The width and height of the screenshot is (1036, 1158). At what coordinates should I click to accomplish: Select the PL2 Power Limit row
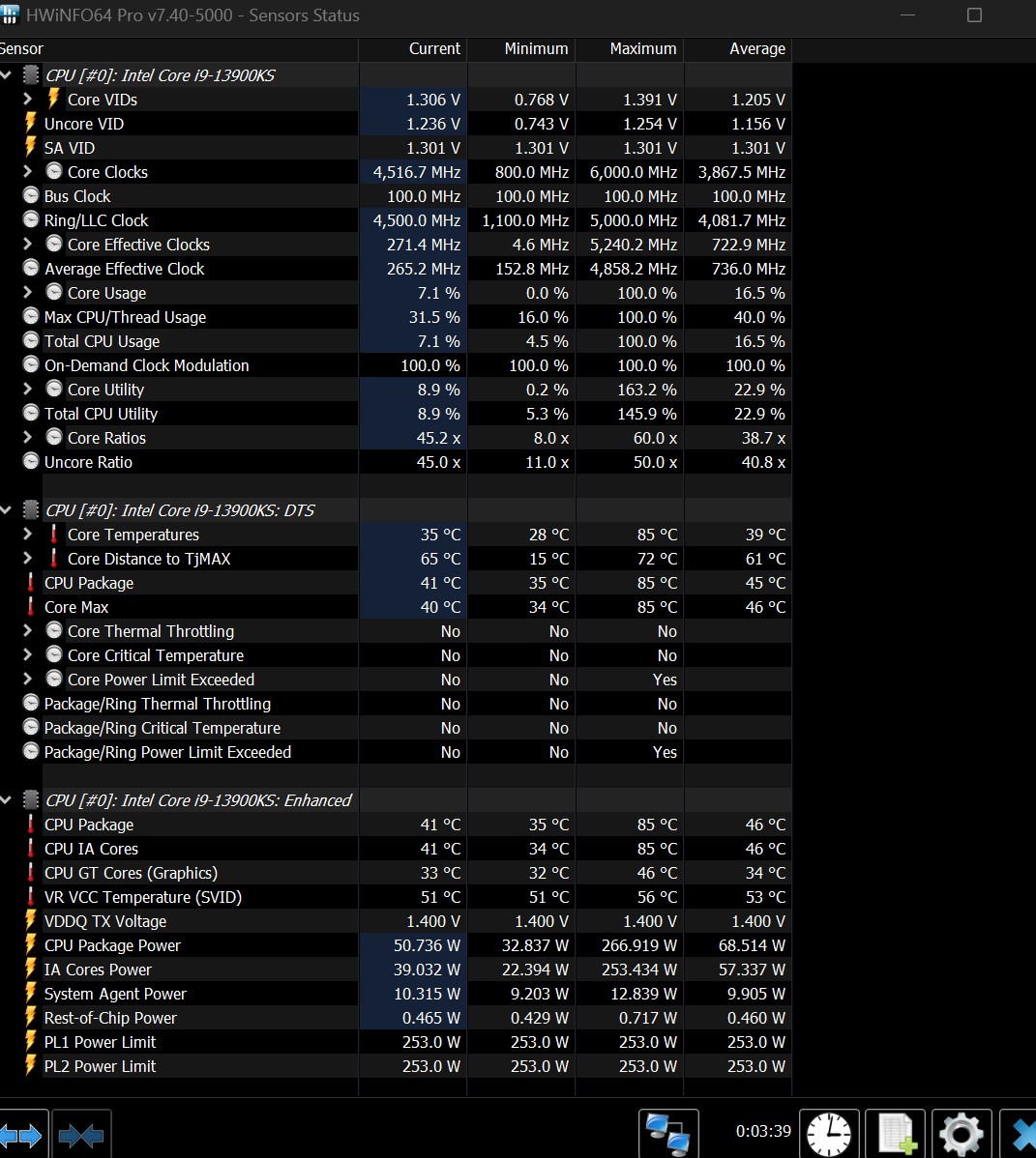tap(396, 1065)
